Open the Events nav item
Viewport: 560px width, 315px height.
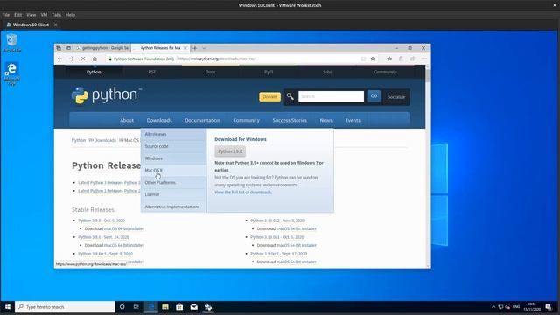(353, 121)
